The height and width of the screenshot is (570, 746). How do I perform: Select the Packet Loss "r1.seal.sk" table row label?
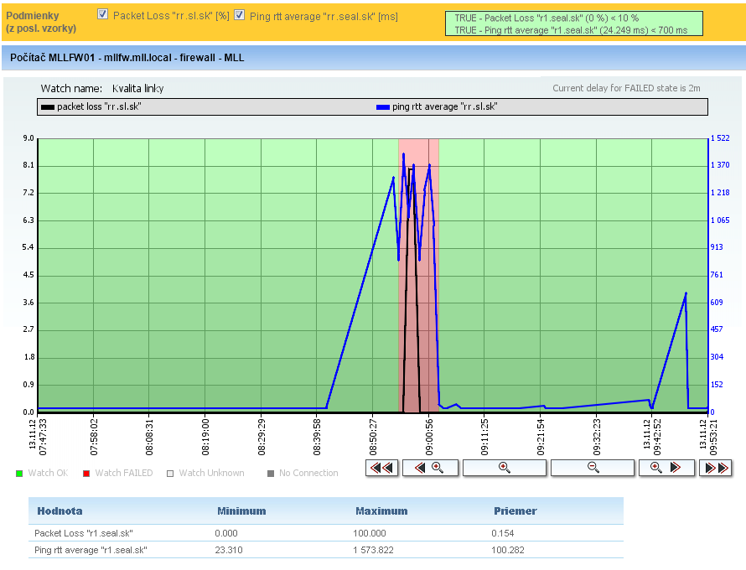83,533
